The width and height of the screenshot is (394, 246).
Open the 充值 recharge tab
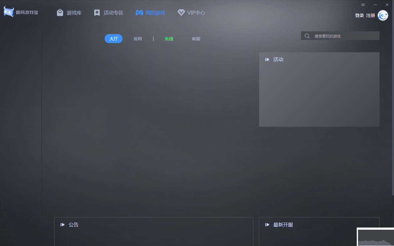pos(169,38)
